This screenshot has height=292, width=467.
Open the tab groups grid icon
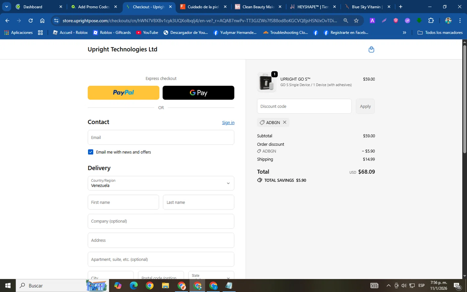[x=40, y=32]
